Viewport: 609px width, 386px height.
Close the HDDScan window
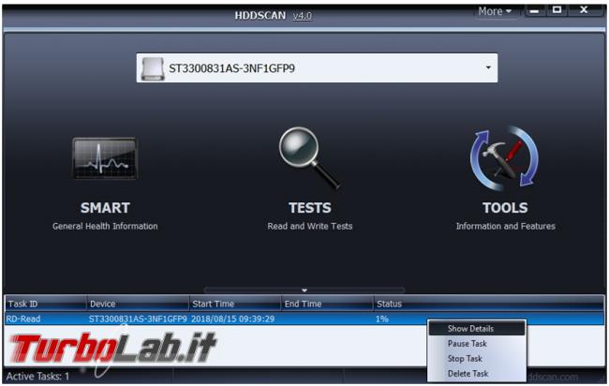pos(584,10)
